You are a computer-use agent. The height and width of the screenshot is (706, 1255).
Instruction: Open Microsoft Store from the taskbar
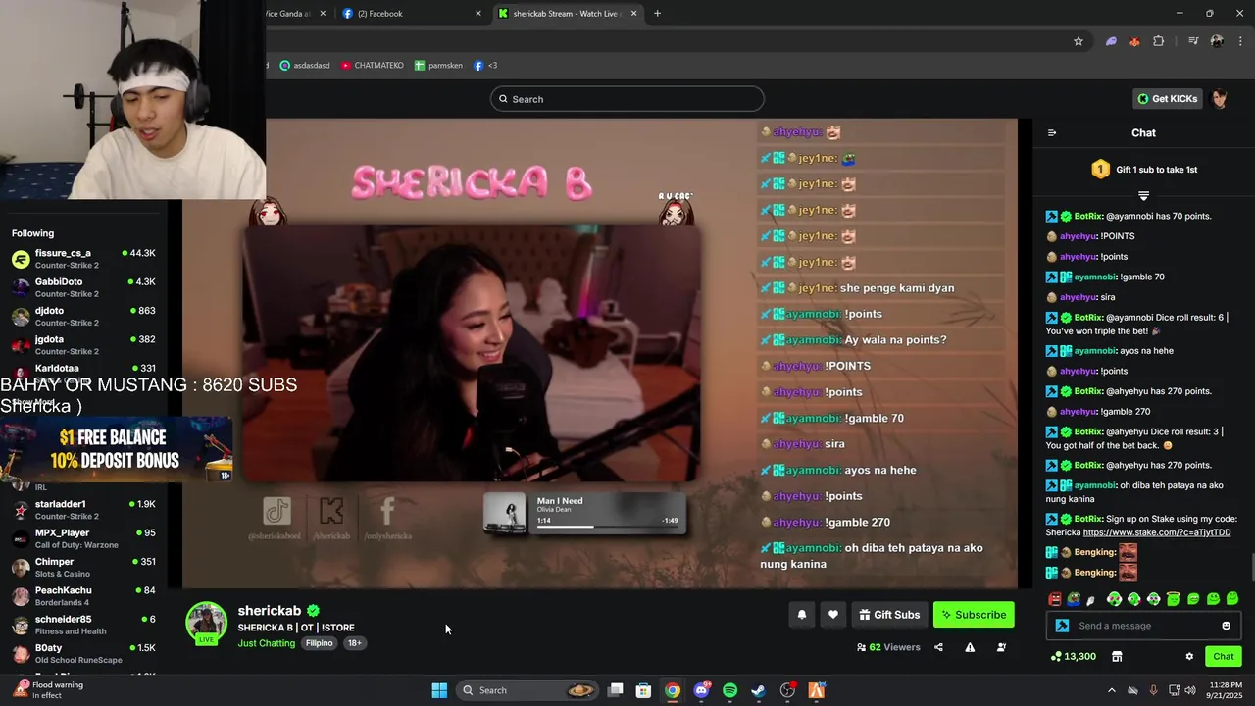click(x=643, y=690)
